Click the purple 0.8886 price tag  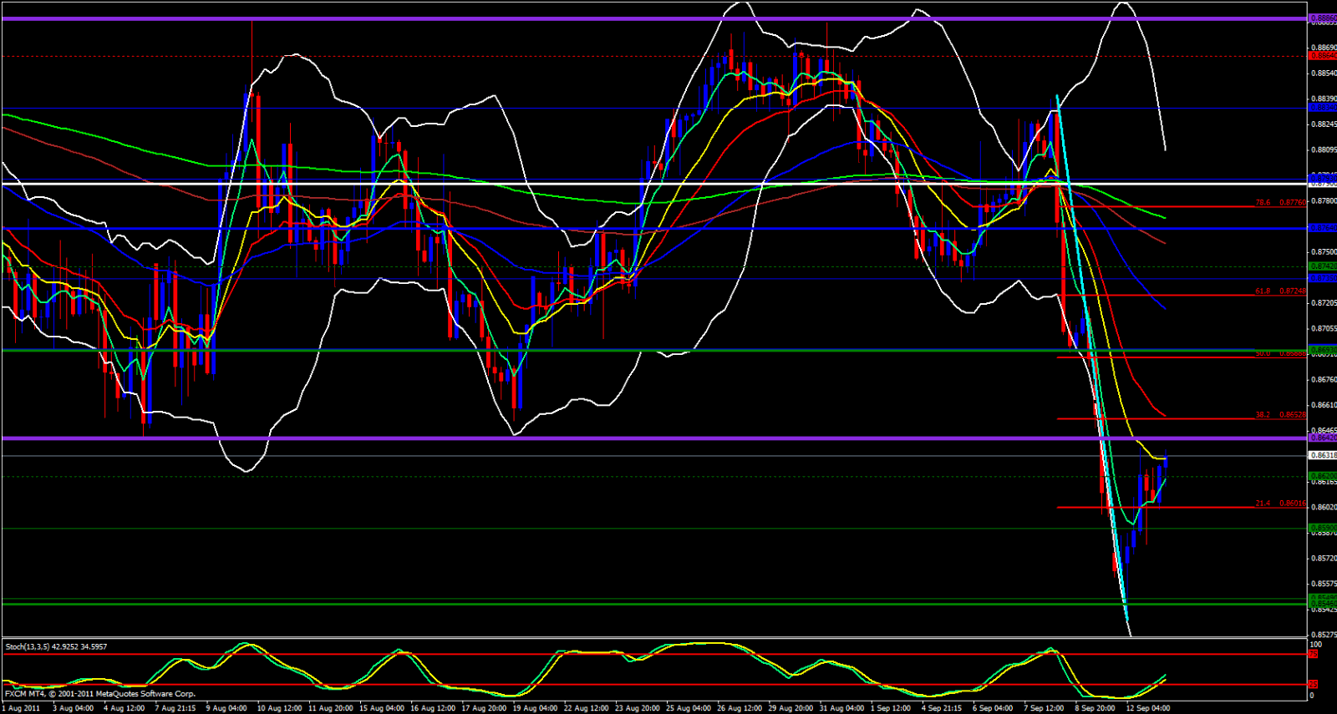[1322, 18]
